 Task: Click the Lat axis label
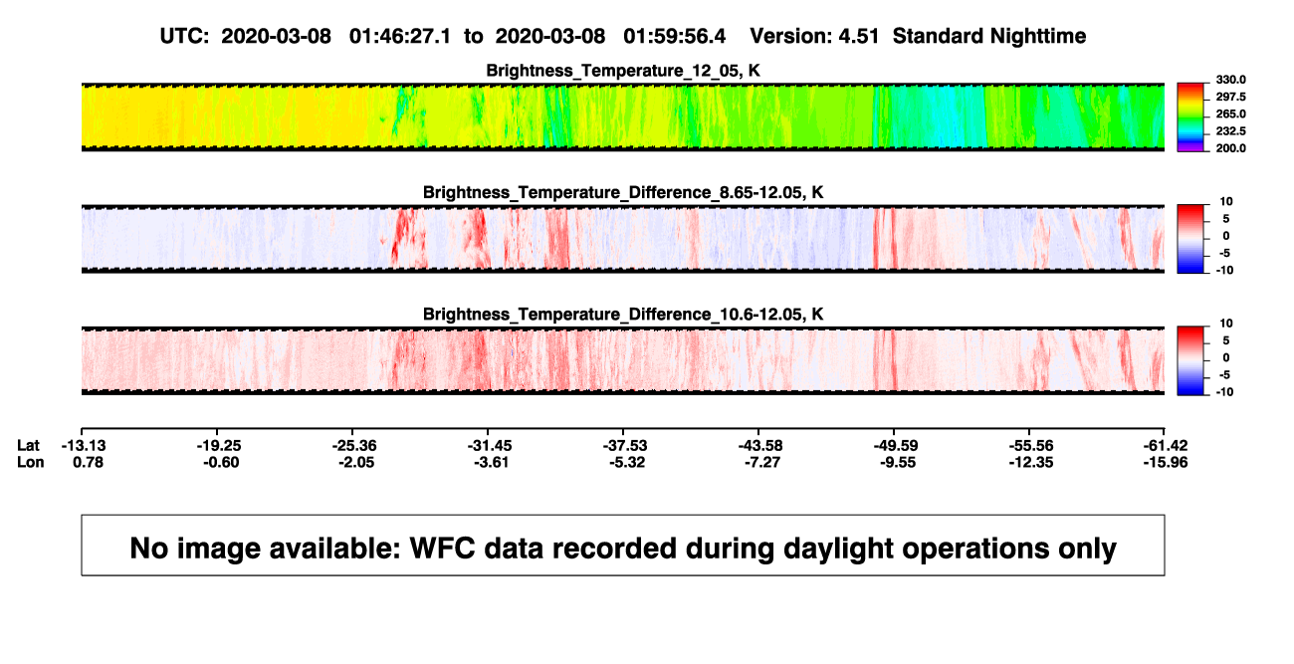coord(29,445)
